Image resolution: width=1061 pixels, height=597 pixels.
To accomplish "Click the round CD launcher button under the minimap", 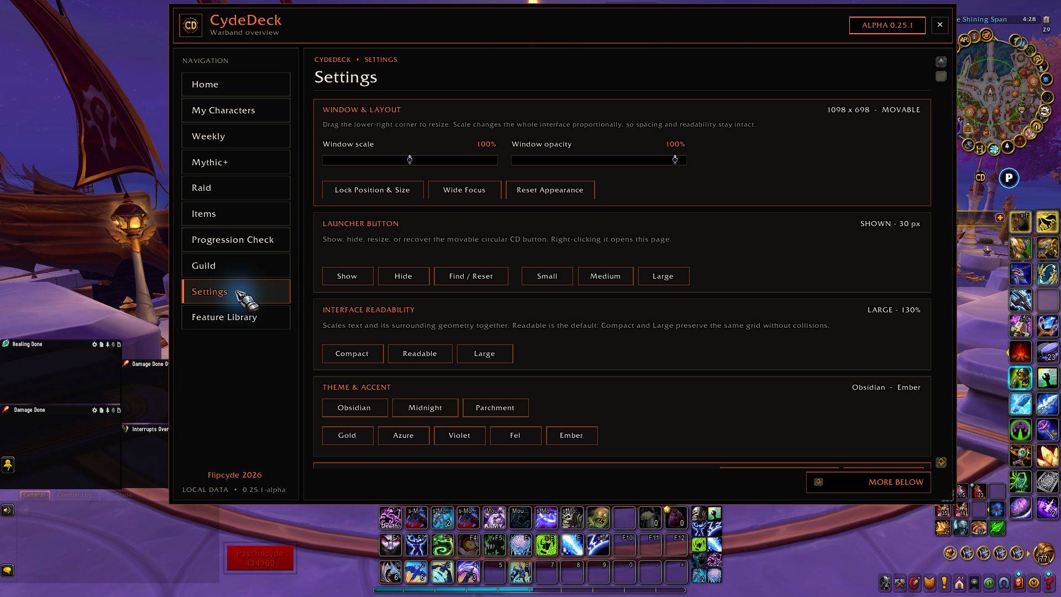I will click(980, 177).
